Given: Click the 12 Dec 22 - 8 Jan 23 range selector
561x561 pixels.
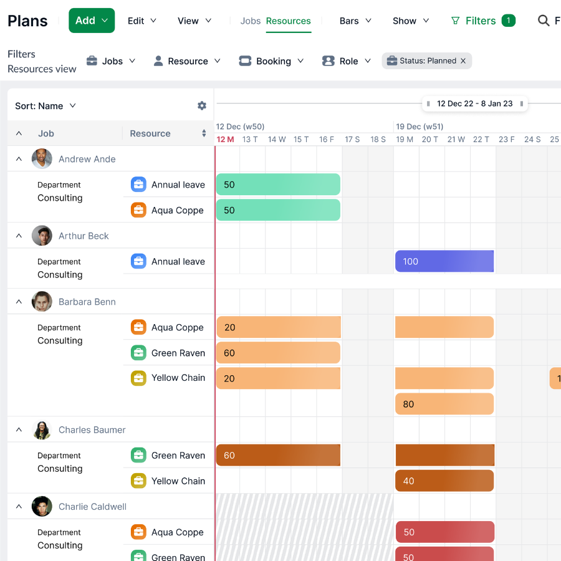Looking at the screenshot, I should [x=474, y=104].
